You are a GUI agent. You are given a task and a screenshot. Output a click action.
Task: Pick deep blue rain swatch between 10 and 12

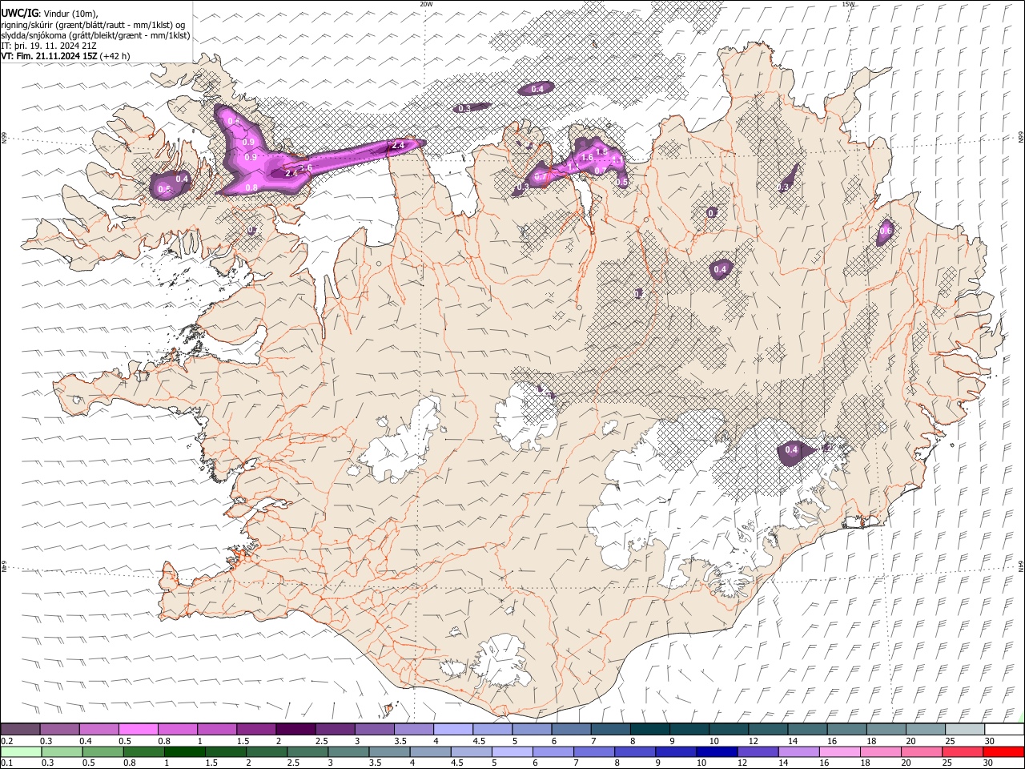(717, 751)
